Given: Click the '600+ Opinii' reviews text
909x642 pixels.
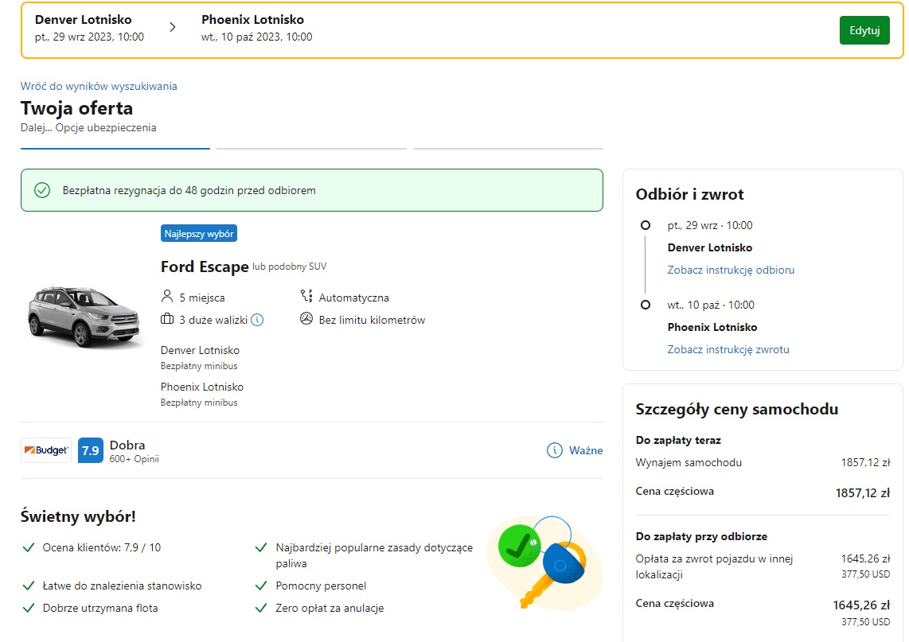Looking at the screenshot, I should (x=134, y=459).
